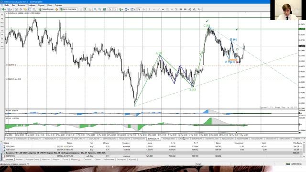Toggle the chart shift icon
This screenshot has width=306, height=172.
tap(115, 9)
